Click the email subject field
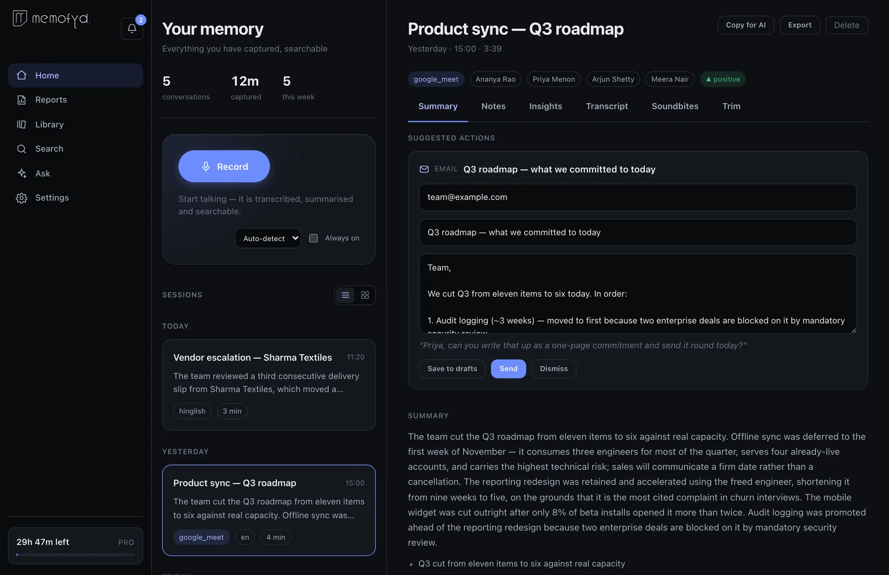 [637, 232]
